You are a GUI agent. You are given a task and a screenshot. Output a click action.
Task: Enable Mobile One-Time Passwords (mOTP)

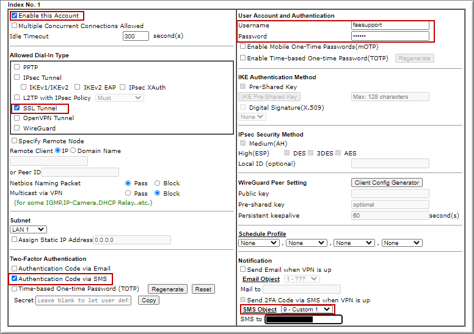(242, 46)
